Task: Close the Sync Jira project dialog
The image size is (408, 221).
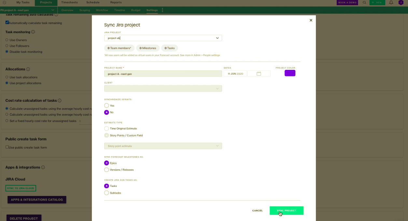Action: tap(311, 20)
